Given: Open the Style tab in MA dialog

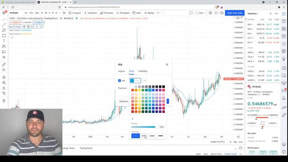Looking at the screenshot, I should pyautogui.click(x=131, y=71).
